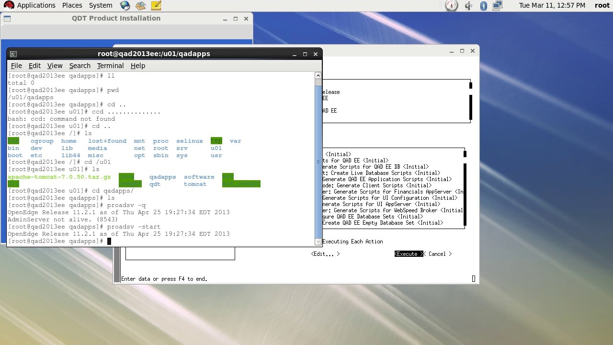
Task: Click the date and time clock
Action: [x=552, y=5]
